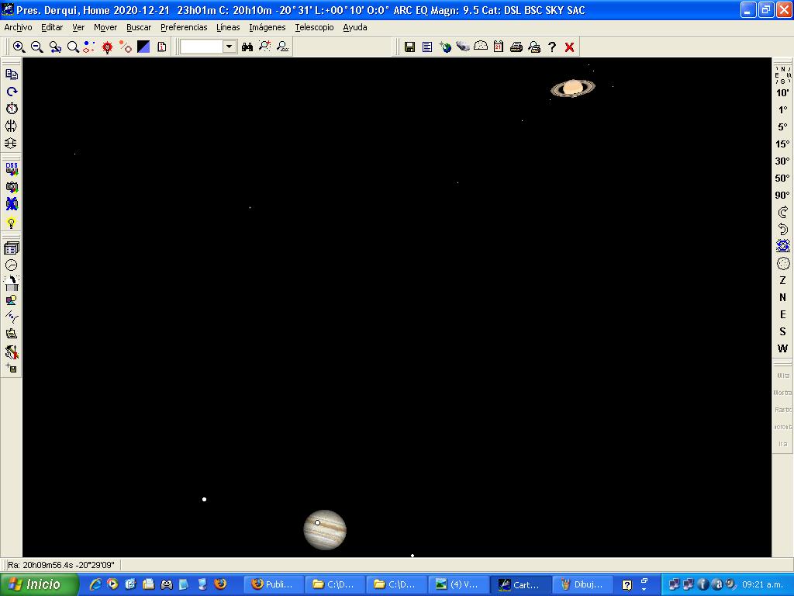Click the question mark help icon
The width and height of the screenshot is (794, 596).
(x=552, y=47)
